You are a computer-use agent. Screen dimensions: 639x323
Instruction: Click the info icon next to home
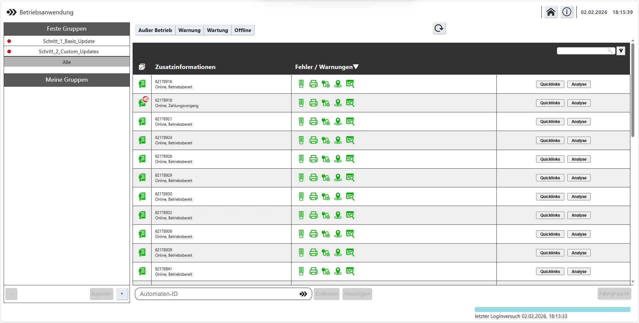(567, 12)
